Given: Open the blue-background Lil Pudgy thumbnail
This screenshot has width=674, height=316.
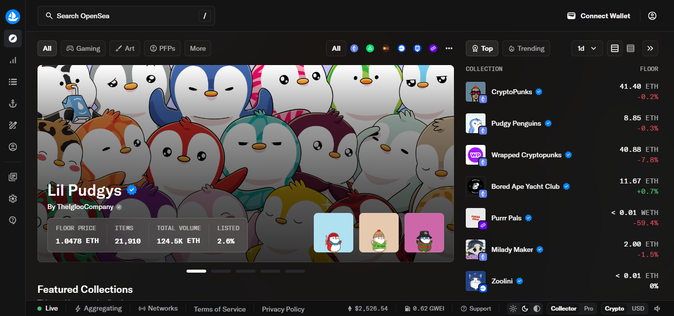Looking at the screenshot, I should [334, 233].
